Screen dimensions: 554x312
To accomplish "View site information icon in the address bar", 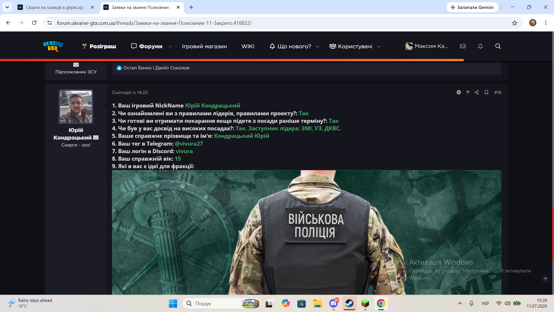I will (50, 23).
